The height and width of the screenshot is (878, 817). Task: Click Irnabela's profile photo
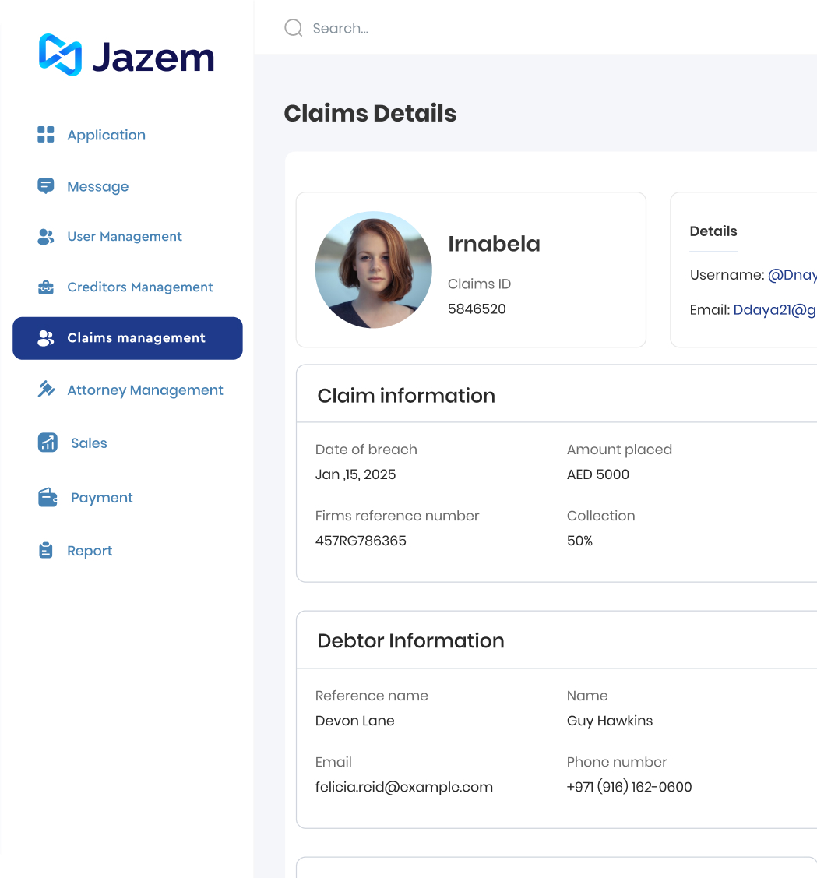(374, 270)
